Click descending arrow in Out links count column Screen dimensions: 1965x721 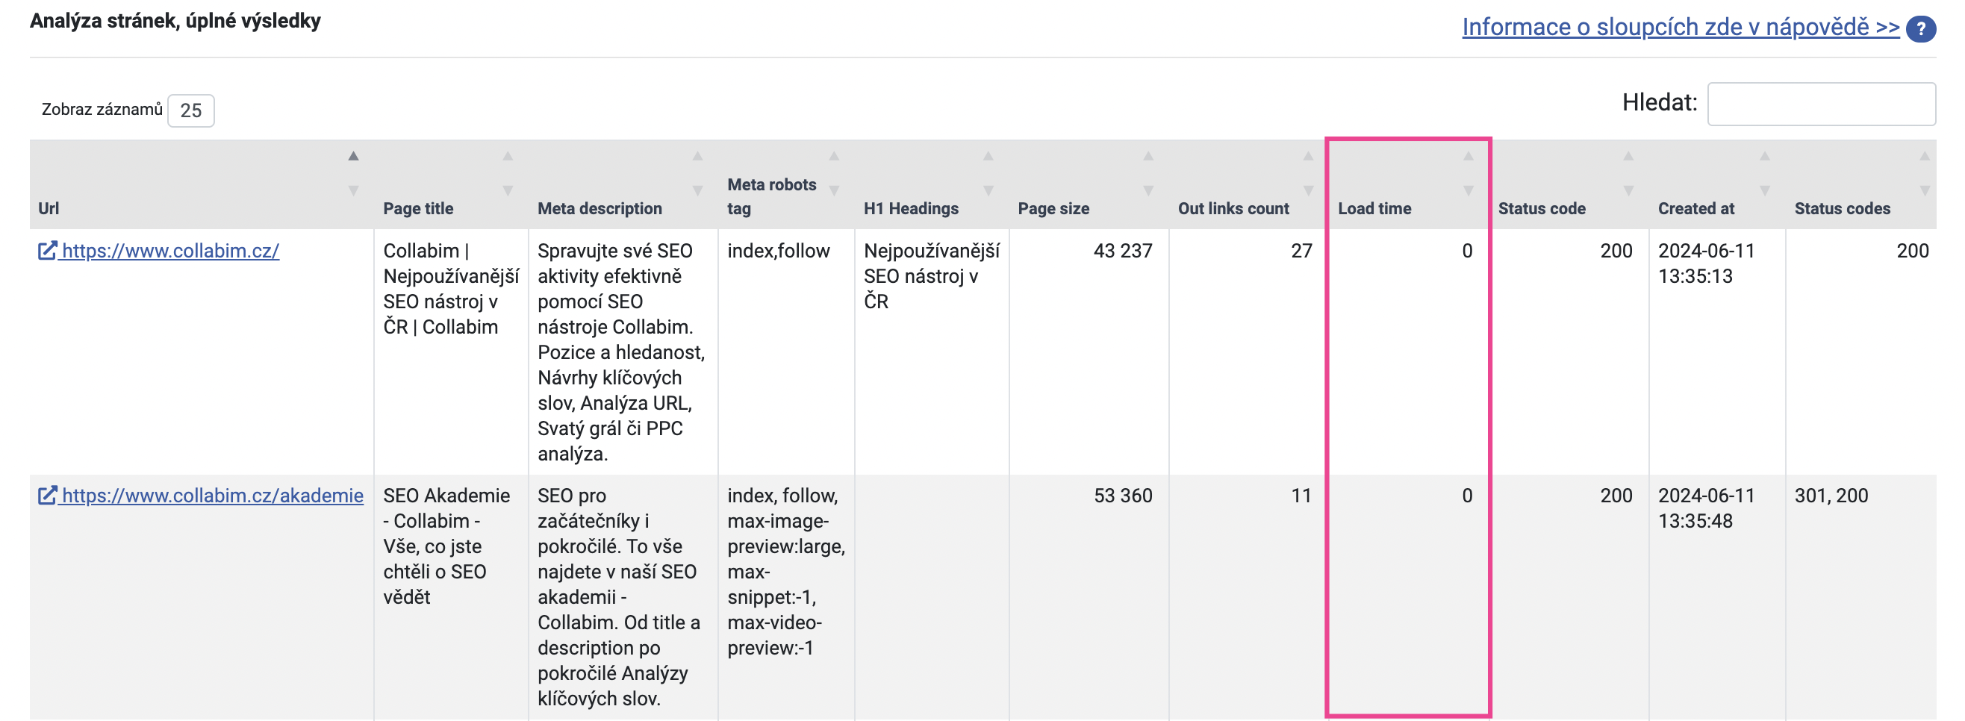tap(1308, 190)
